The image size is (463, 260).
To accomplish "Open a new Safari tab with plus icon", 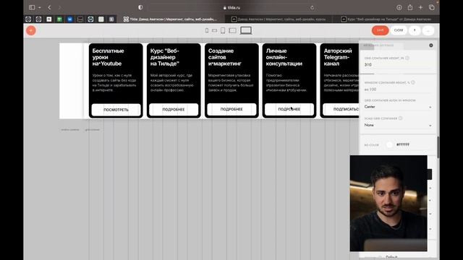I will pos(420,7).
